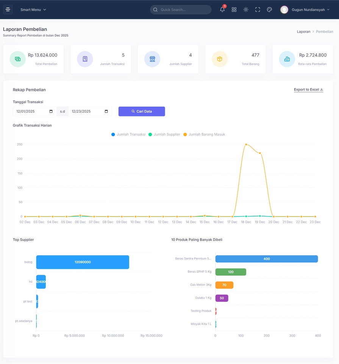Image resolution: width=339 pixels, height=364 pixels.
Task: Click the Total Pembelian money icon
Action: (x=18, y=59)
